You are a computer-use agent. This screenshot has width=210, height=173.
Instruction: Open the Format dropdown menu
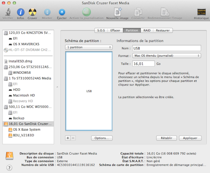(x=167, y=56)
